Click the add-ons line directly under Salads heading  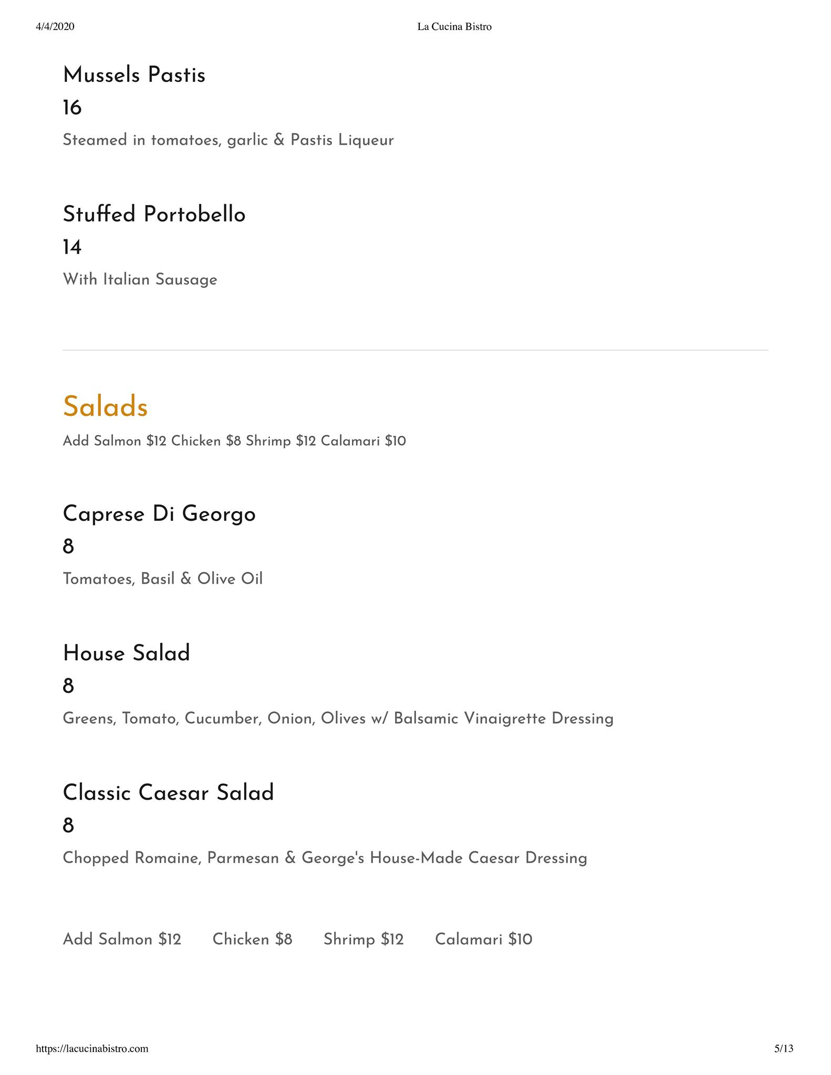[x=234, y=441]
